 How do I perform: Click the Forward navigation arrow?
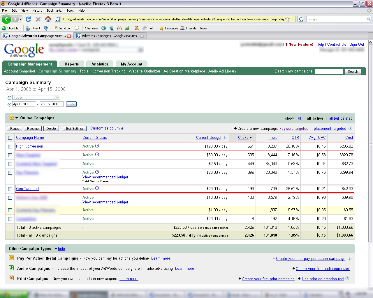15,19
